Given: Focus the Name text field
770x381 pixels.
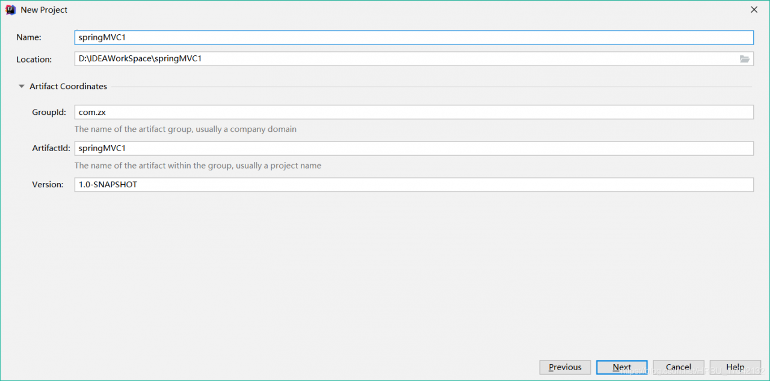Looking at the screenshot, I should [x=414, y=37].
